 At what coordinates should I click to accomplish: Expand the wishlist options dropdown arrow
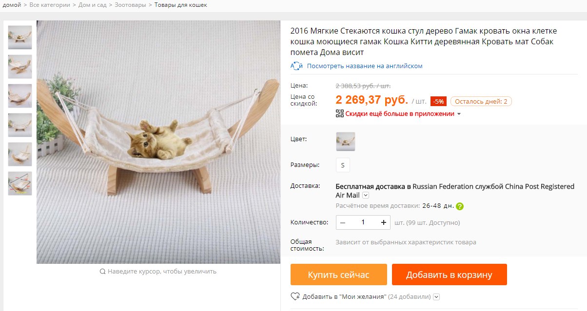[x=436, y=296]
